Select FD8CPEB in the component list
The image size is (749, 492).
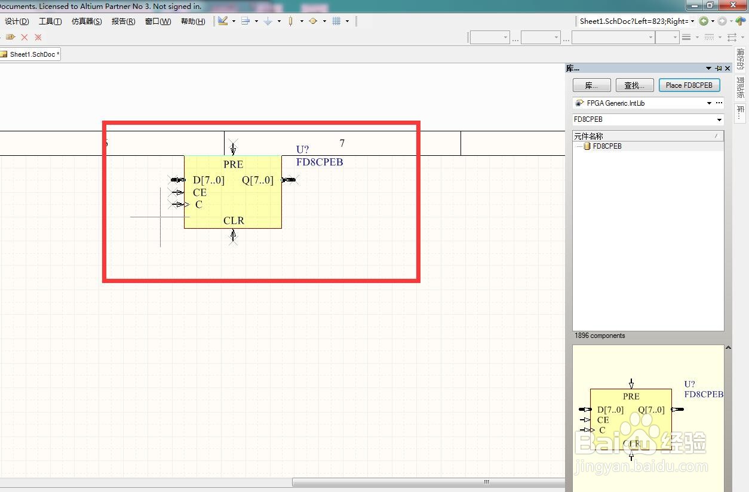pos(607,146)
